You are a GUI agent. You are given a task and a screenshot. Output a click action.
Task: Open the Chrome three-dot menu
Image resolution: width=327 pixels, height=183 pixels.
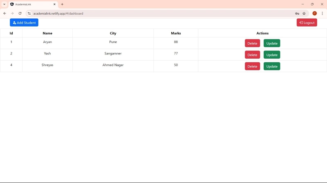pyautogui.click(x=322, y=13)
